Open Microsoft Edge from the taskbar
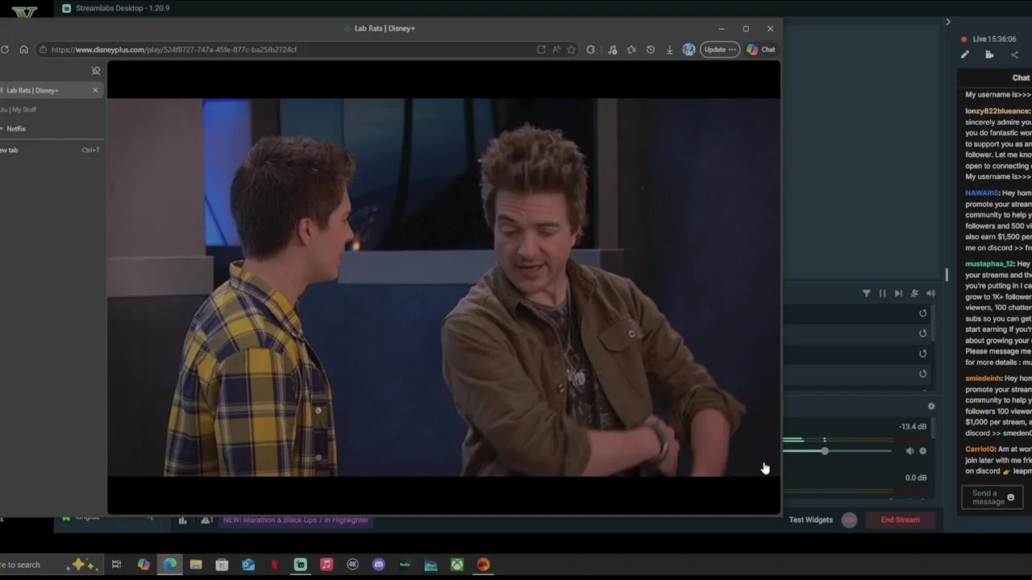Image resolution: width=1032 pixels, height=580 pixels. tap(169, 565)
